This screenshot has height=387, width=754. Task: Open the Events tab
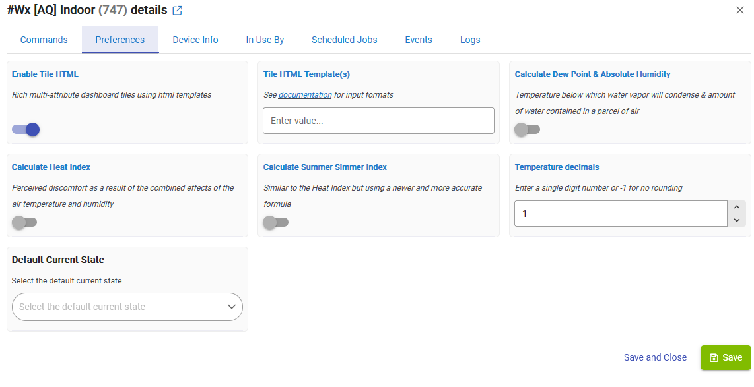419,40
